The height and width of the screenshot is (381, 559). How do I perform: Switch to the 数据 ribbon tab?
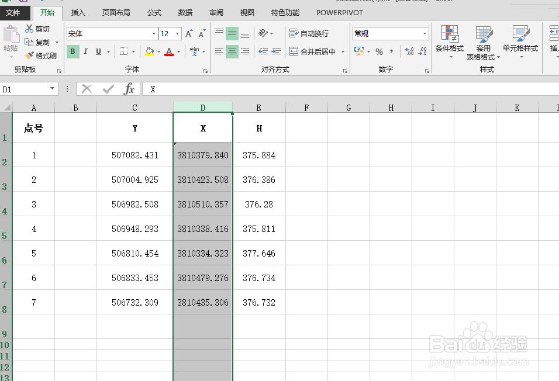pyautogui.click(x=185, y=12)
